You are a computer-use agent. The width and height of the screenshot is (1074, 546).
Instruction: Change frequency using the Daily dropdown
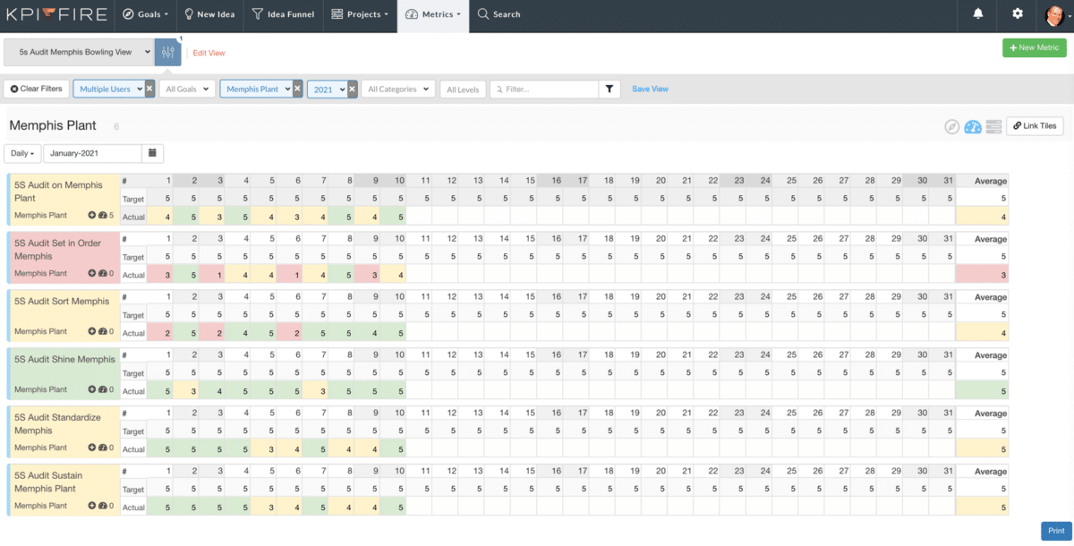point(21,153)
